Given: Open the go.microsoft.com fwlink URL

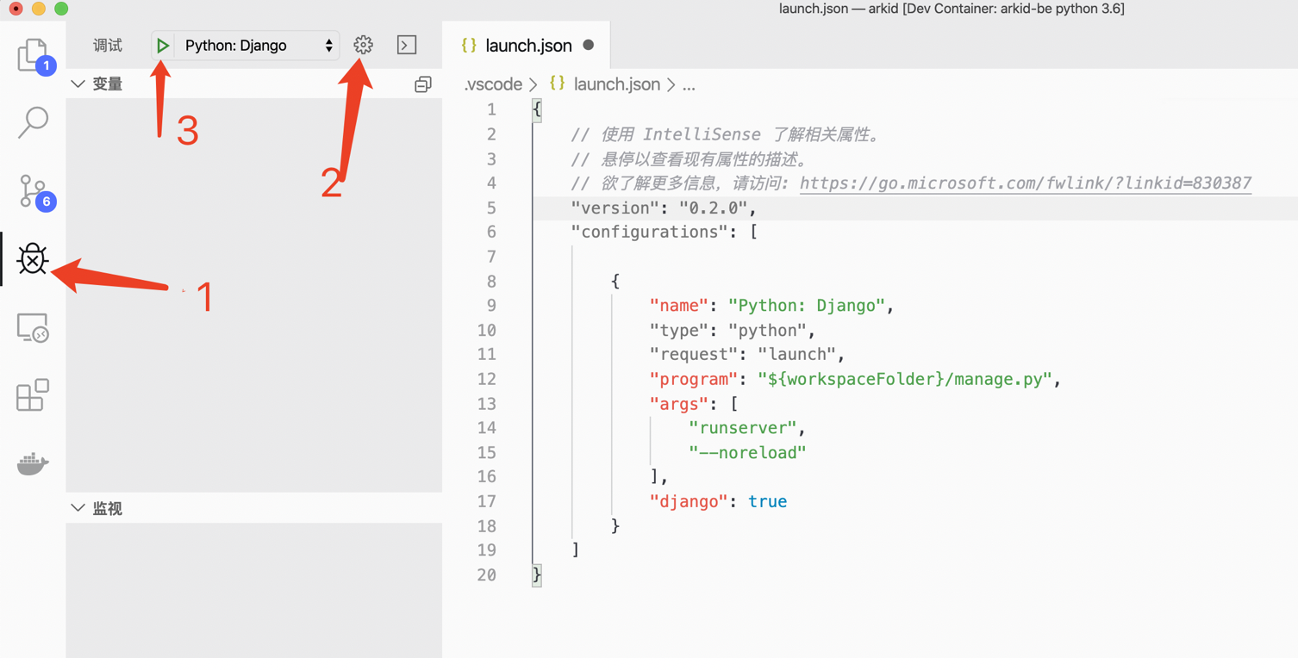Looking at the screenshot, I should click(x=1026, y=183).
